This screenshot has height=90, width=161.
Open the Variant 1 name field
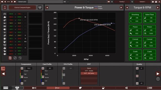coord(142,2)
